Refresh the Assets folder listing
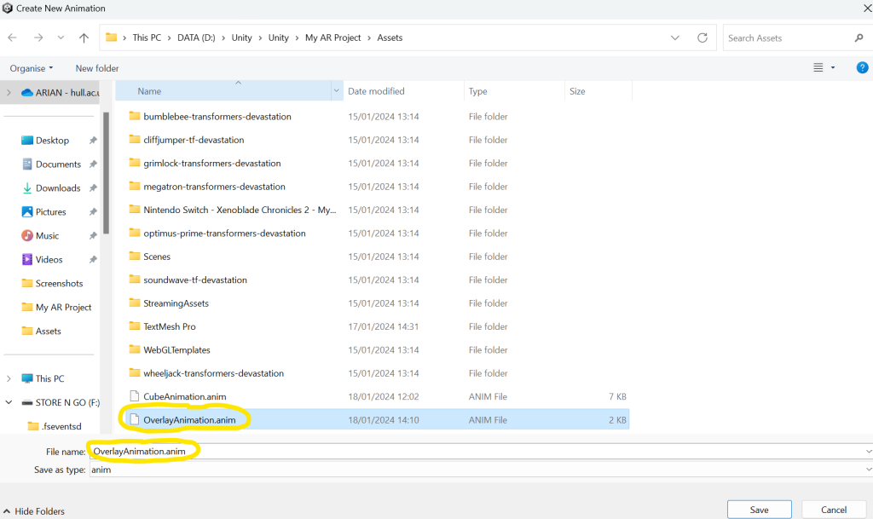The width and height of the screenshot is (873, 519). click(x=702, y=38)
